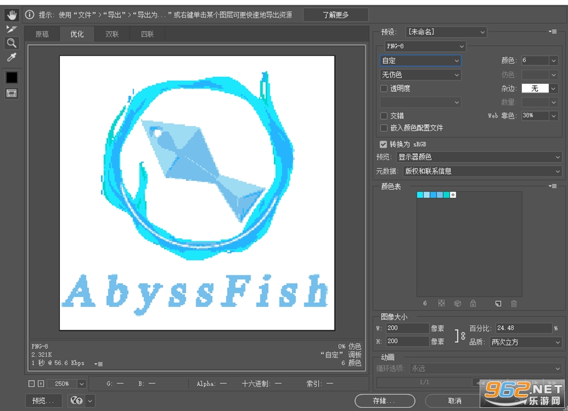Viewport: 568px width, 411px height.
Task: Click the add new color icon
Action: 498,303
